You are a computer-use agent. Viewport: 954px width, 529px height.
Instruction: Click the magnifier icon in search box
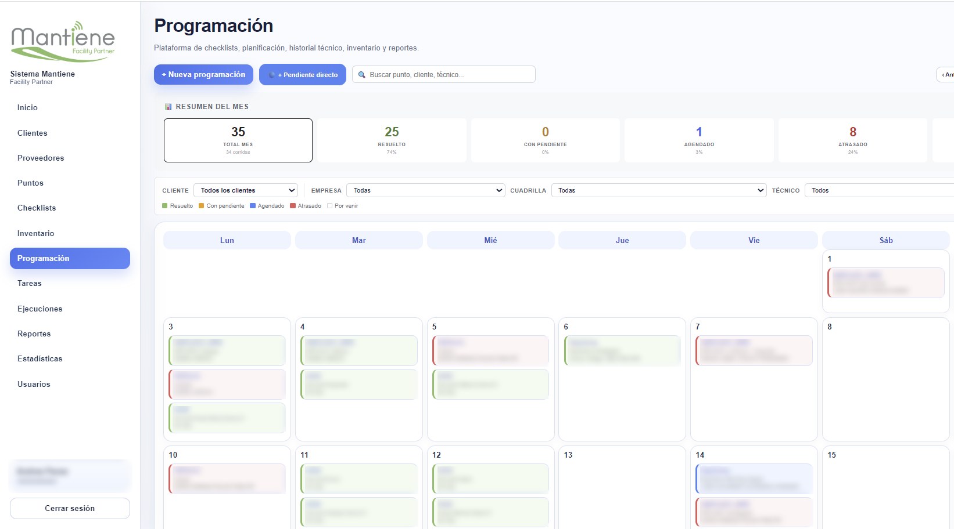point(362,75)
